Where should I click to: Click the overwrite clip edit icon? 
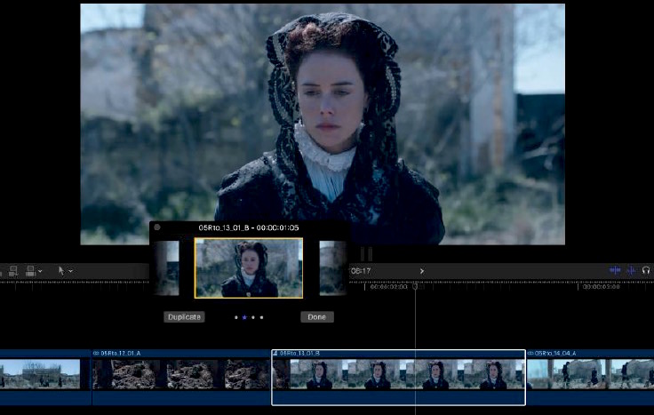[x=30, y=271]
